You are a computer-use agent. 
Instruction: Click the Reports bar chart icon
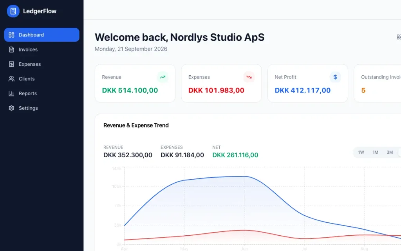(11, 93)
